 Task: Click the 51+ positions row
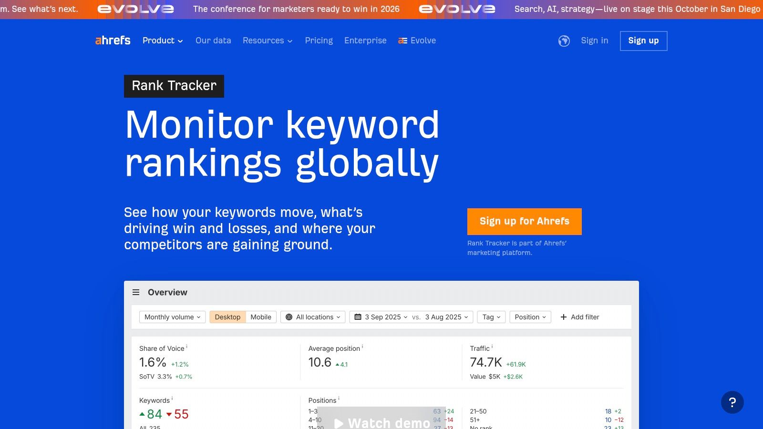546,420
